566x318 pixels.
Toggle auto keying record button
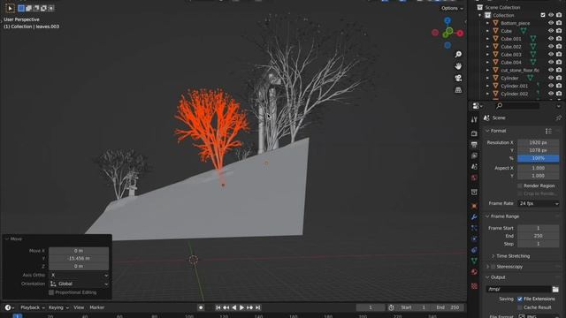201,307
